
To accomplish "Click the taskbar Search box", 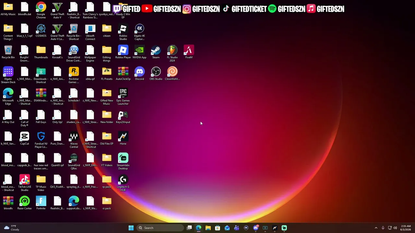I will (x=160, y=228).
